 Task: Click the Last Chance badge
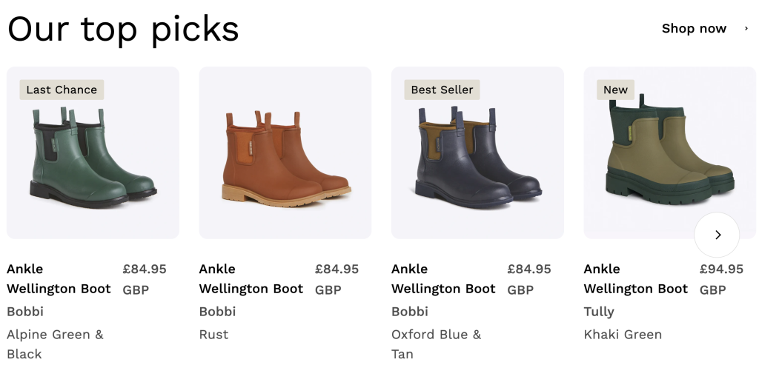62,90
